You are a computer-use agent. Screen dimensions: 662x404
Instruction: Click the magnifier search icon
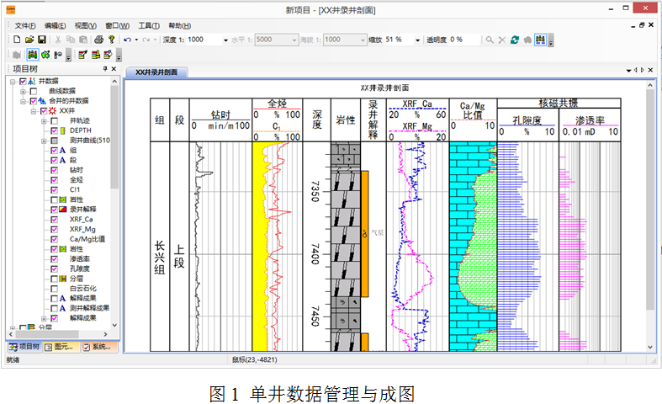tap(490, 40)
